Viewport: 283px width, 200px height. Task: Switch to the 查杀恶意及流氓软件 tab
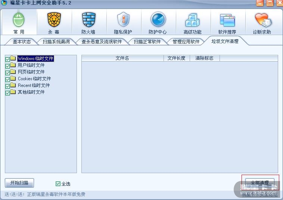[x=102, y=42]
